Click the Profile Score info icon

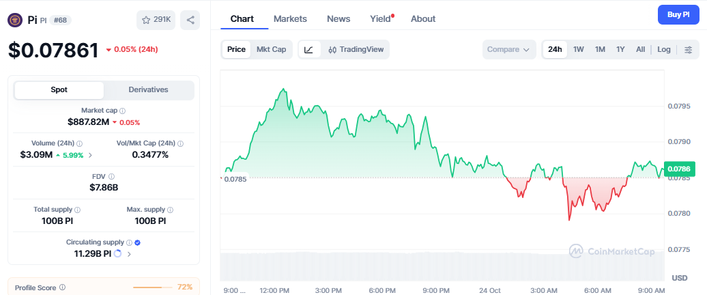[x=62, y=287]
